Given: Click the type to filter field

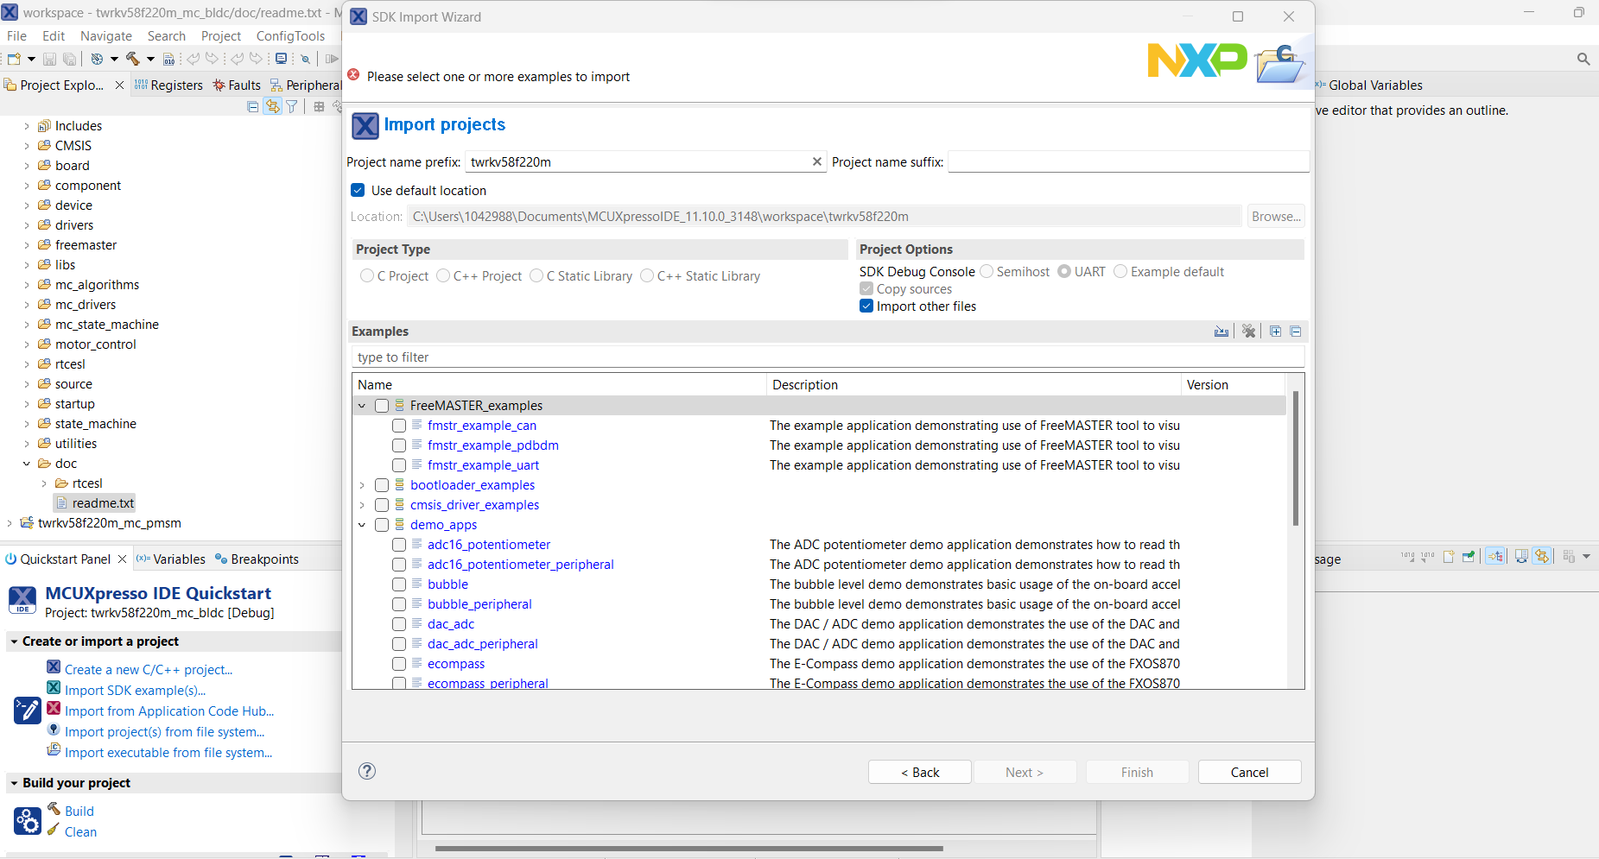Looking at the screenshot, I should click(x=605, y=357).
